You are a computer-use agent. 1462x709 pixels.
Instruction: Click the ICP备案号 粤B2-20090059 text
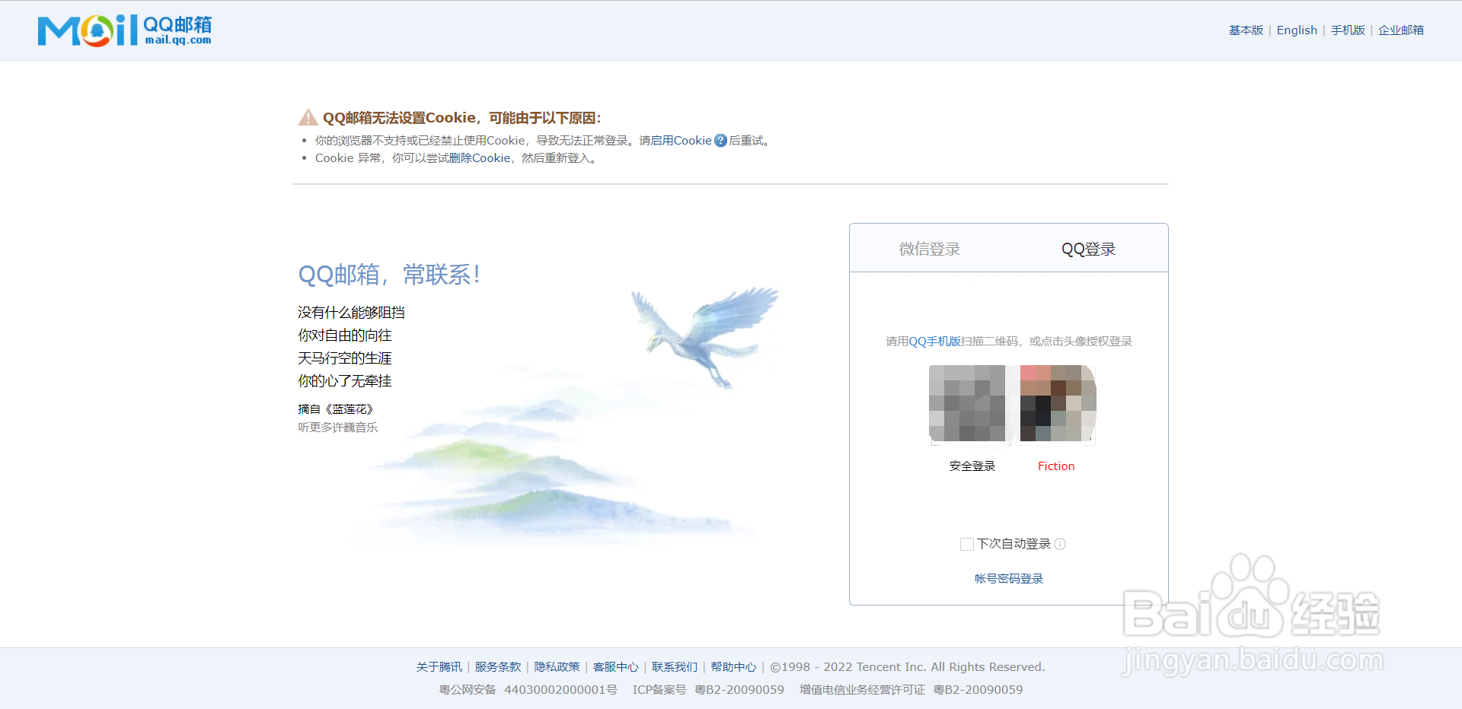pyautogui.click(x=708, y=690)
